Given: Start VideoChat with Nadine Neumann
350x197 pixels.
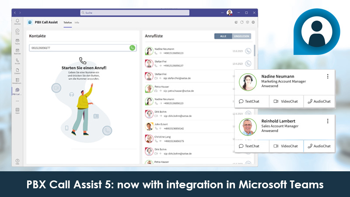Looking at the screenshot, I should (x=286, y=102).
